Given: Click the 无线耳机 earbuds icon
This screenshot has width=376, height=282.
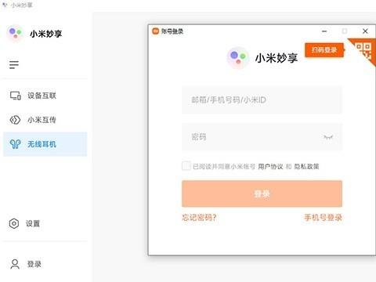Looking at the screenshot, I should pos(15,144).
